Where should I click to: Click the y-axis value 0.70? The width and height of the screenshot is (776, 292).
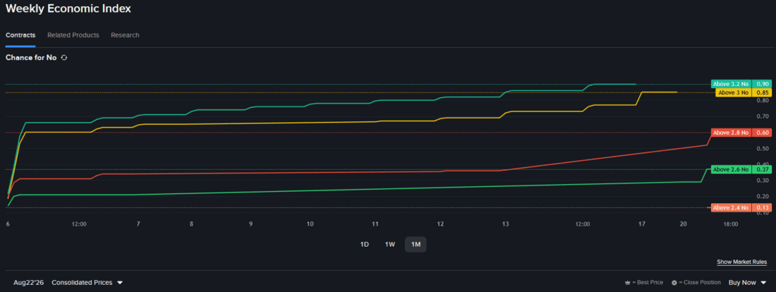(x=763, y=117)
